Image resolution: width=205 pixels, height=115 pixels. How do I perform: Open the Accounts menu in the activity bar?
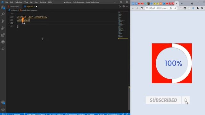pos(3,102)
